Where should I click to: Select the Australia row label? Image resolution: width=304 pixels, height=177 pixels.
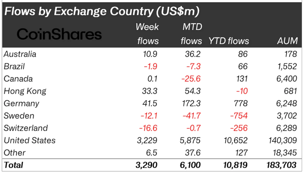[x=20, y=54]
